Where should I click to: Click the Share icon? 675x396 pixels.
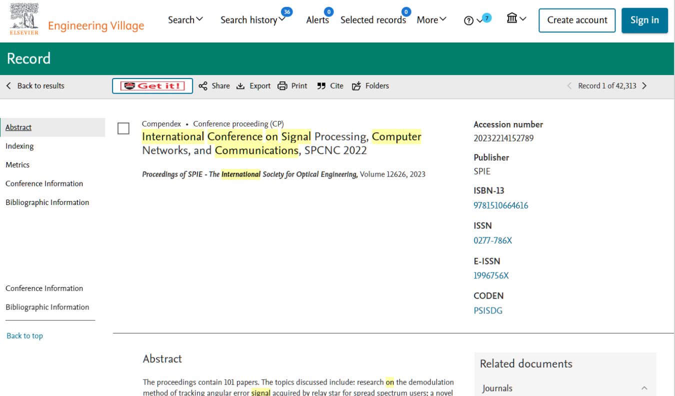tap(202, 86)
